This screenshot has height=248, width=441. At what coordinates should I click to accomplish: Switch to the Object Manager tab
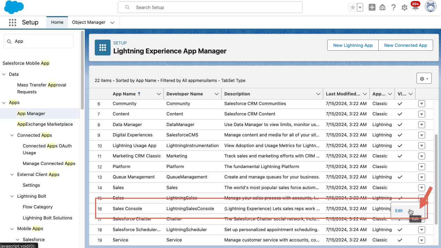(x=89, y=22)
